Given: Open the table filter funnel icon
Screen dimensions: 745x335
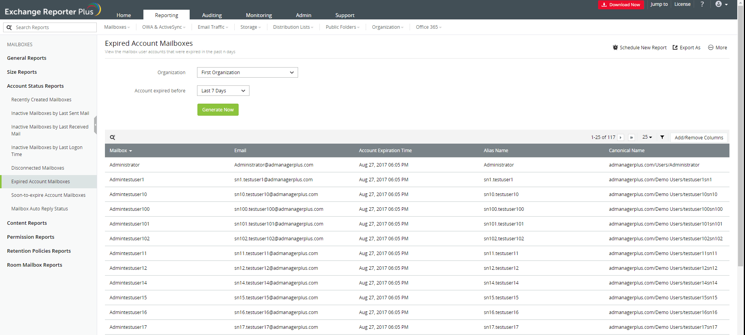Looking at the screenshot, I should coord(662,137).
